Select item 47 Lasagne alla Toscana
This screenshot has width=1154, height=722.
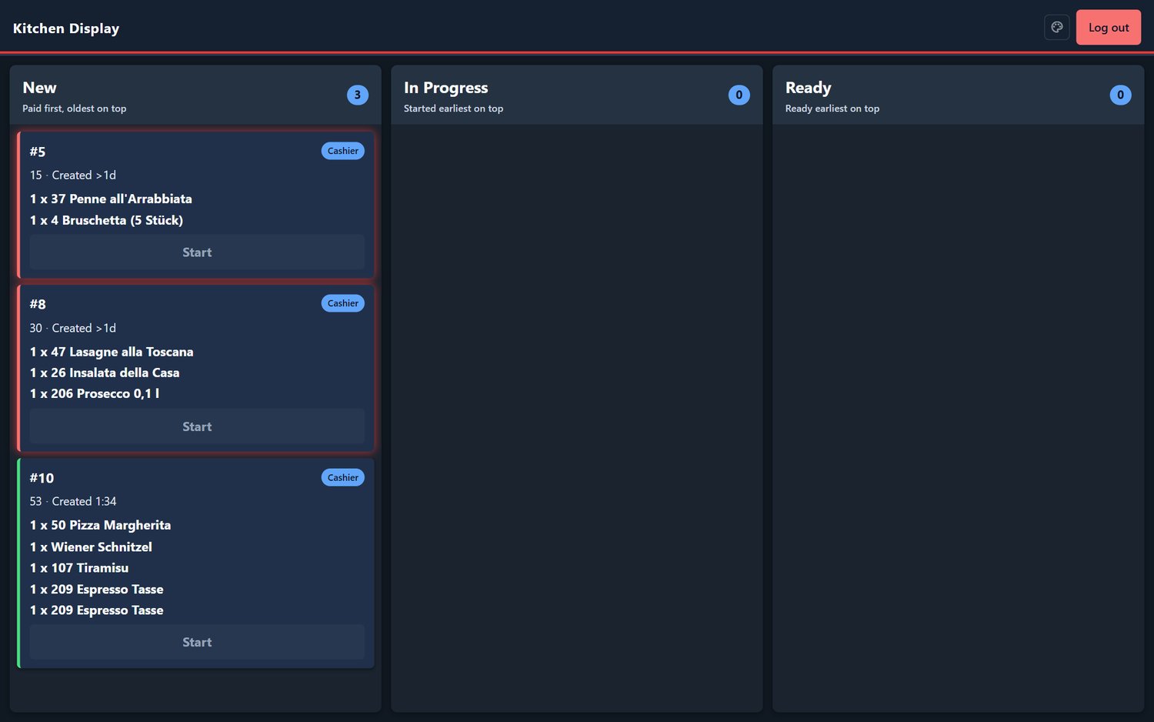tap(112, 352)
